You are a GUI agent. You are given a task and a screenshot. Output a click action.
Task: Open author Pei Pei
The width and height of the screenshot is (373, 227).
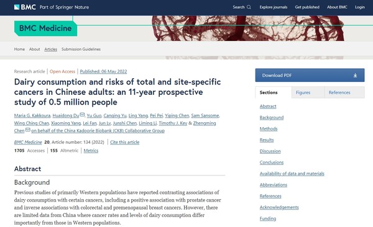tap(156, 115)
